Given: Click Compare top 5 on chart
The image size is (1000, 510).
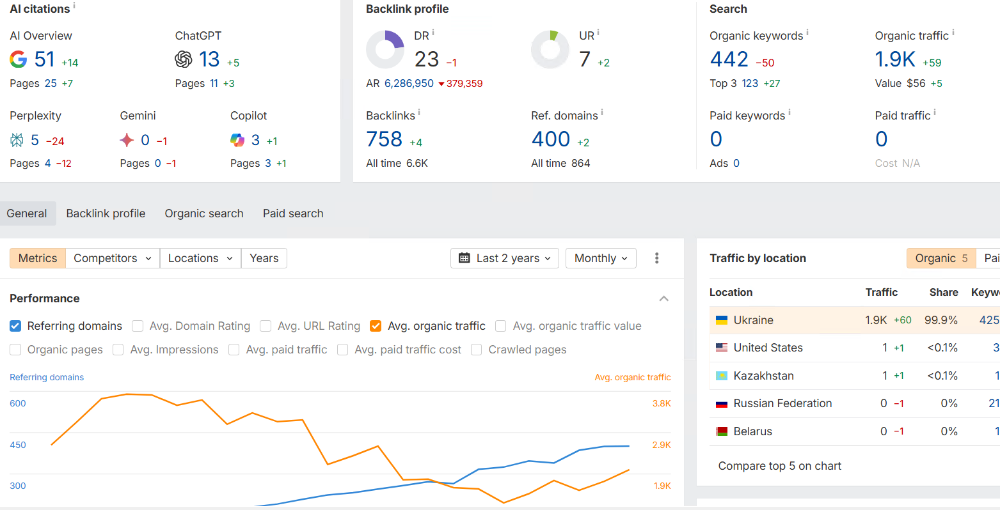Looking at the screenshot, I should tap(779, 466).
